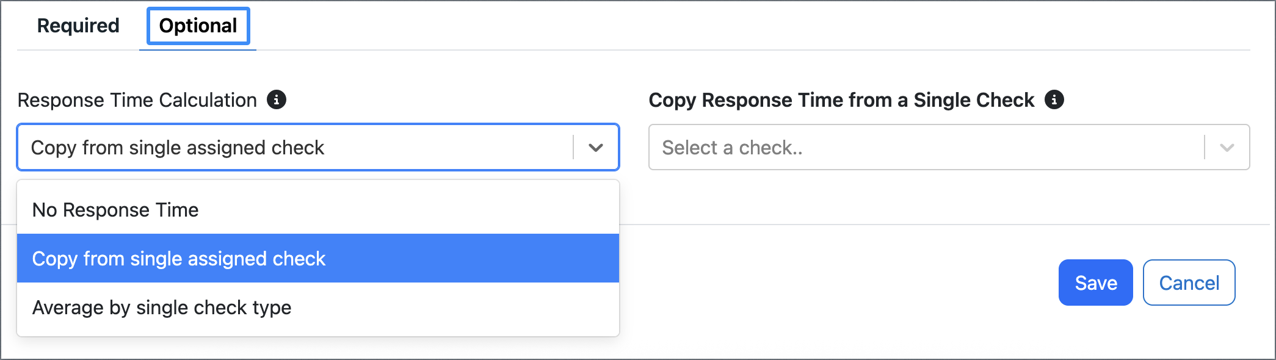Screen dimensions: 1276x360
Task: Open the Select a check combo box
Action: click(x=949, y=147)
